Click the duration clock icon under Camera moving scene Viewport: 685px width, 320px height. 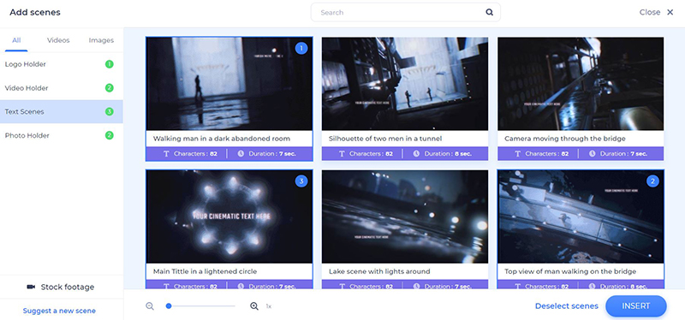(x=593, y=154)
